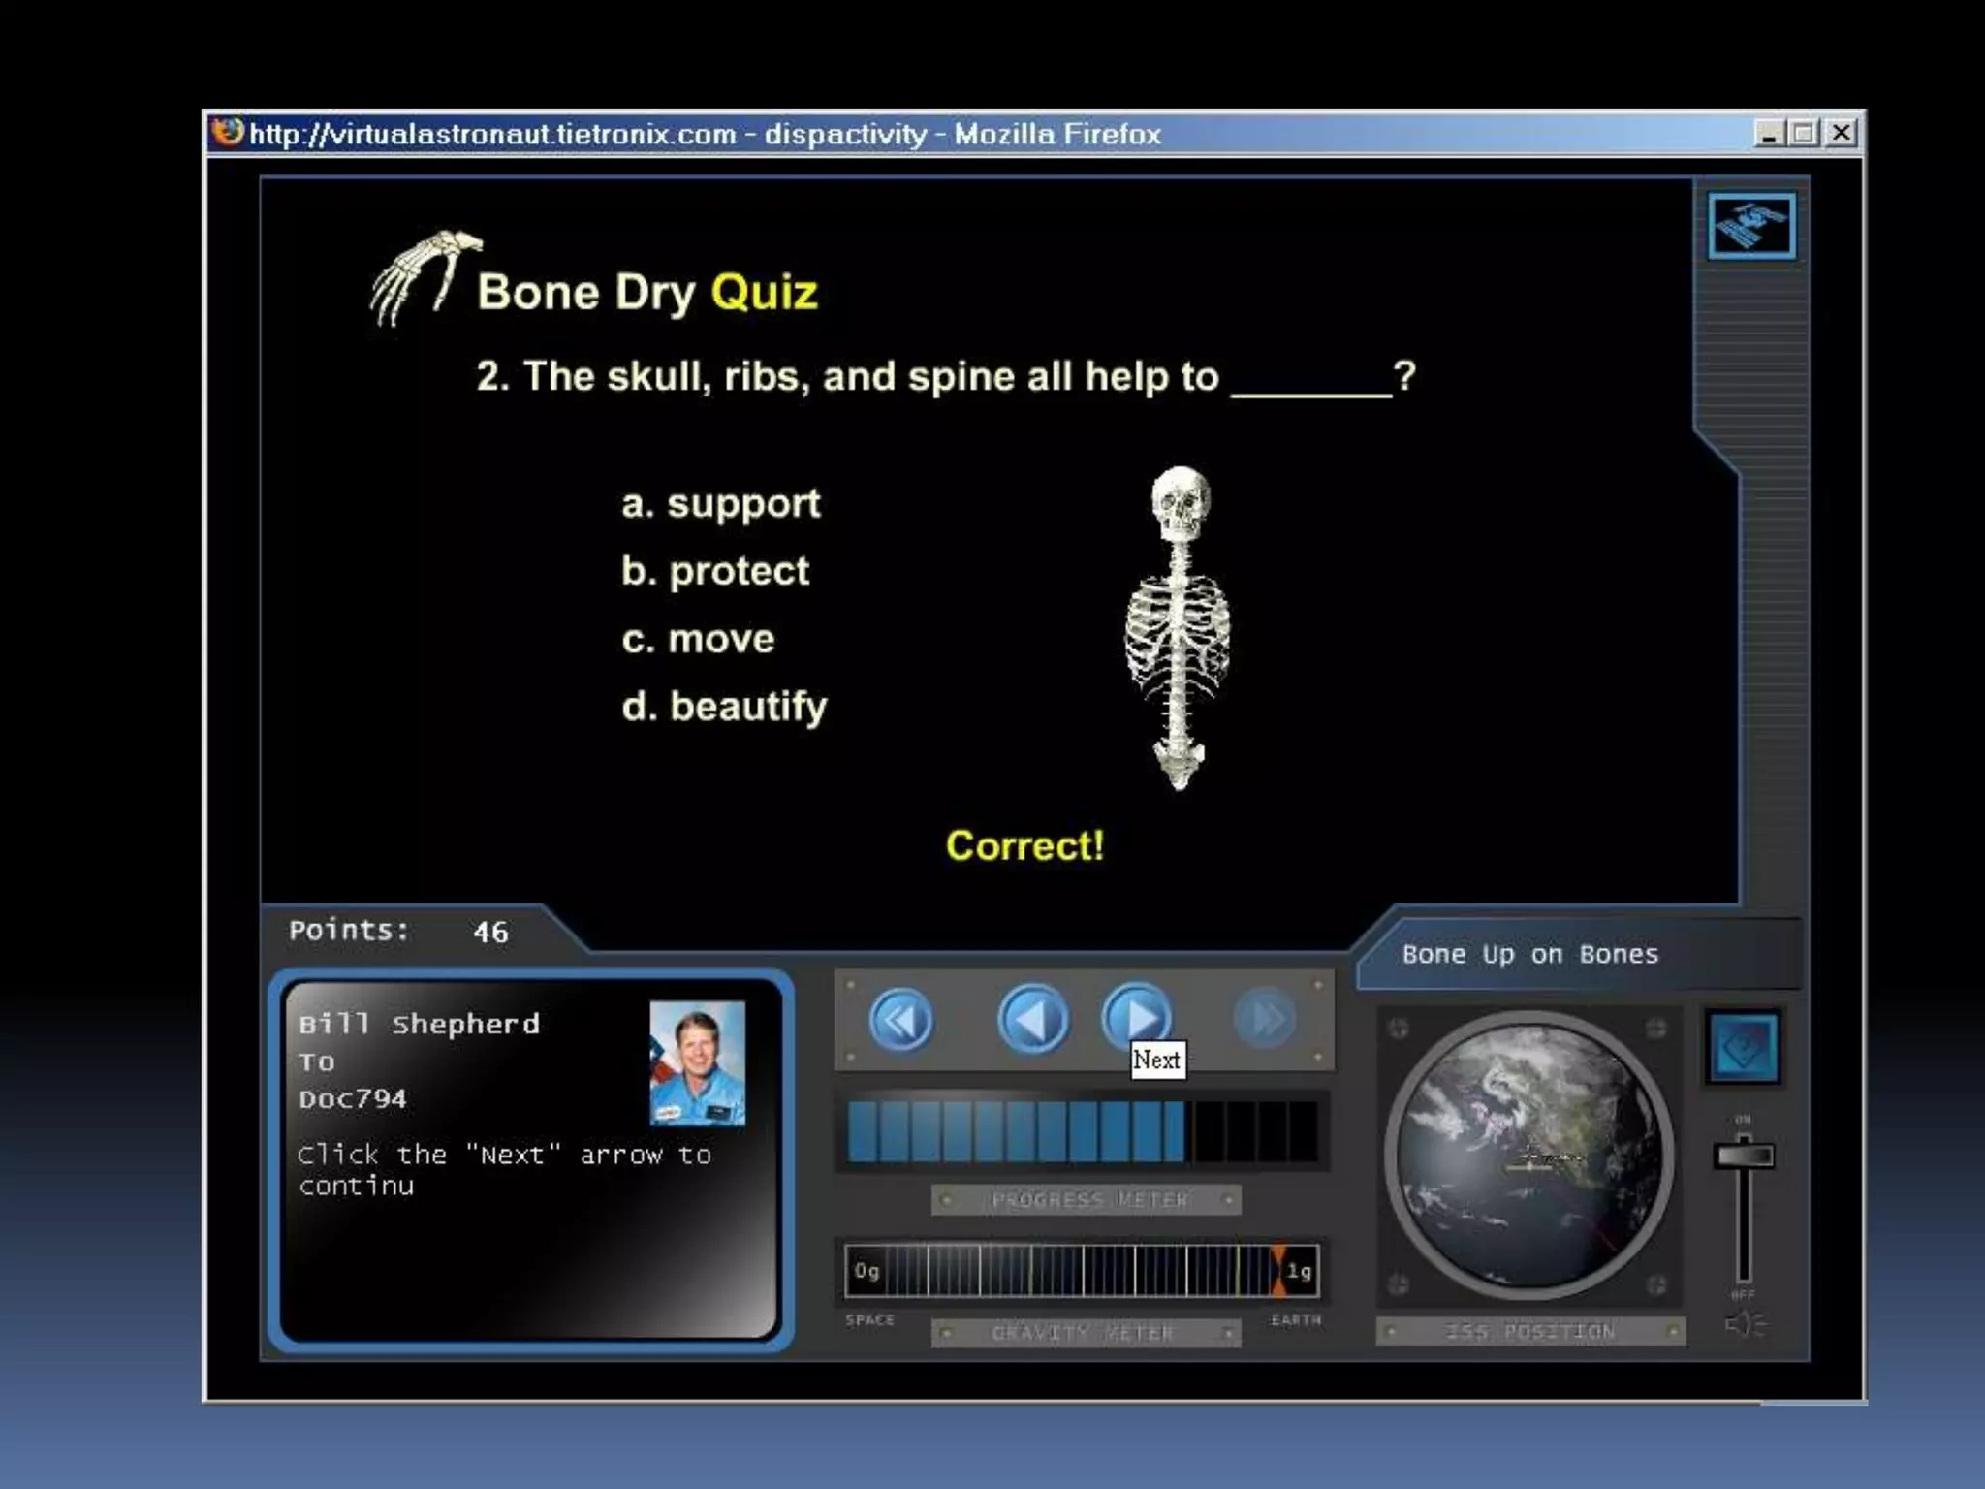Screen dimensions: 1985x1489
Task: Click the 'Click the Next arrow' instruction text
Action: pyautogui.click(x=504, y=1170)
